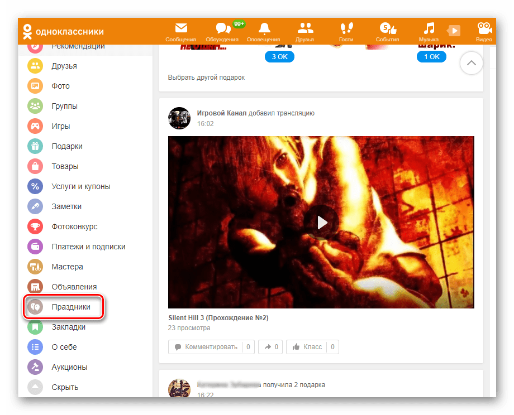Click the Подарки gift icon
Screen dimensions: 514x415
pyautogui.click(x=35, y=146)
